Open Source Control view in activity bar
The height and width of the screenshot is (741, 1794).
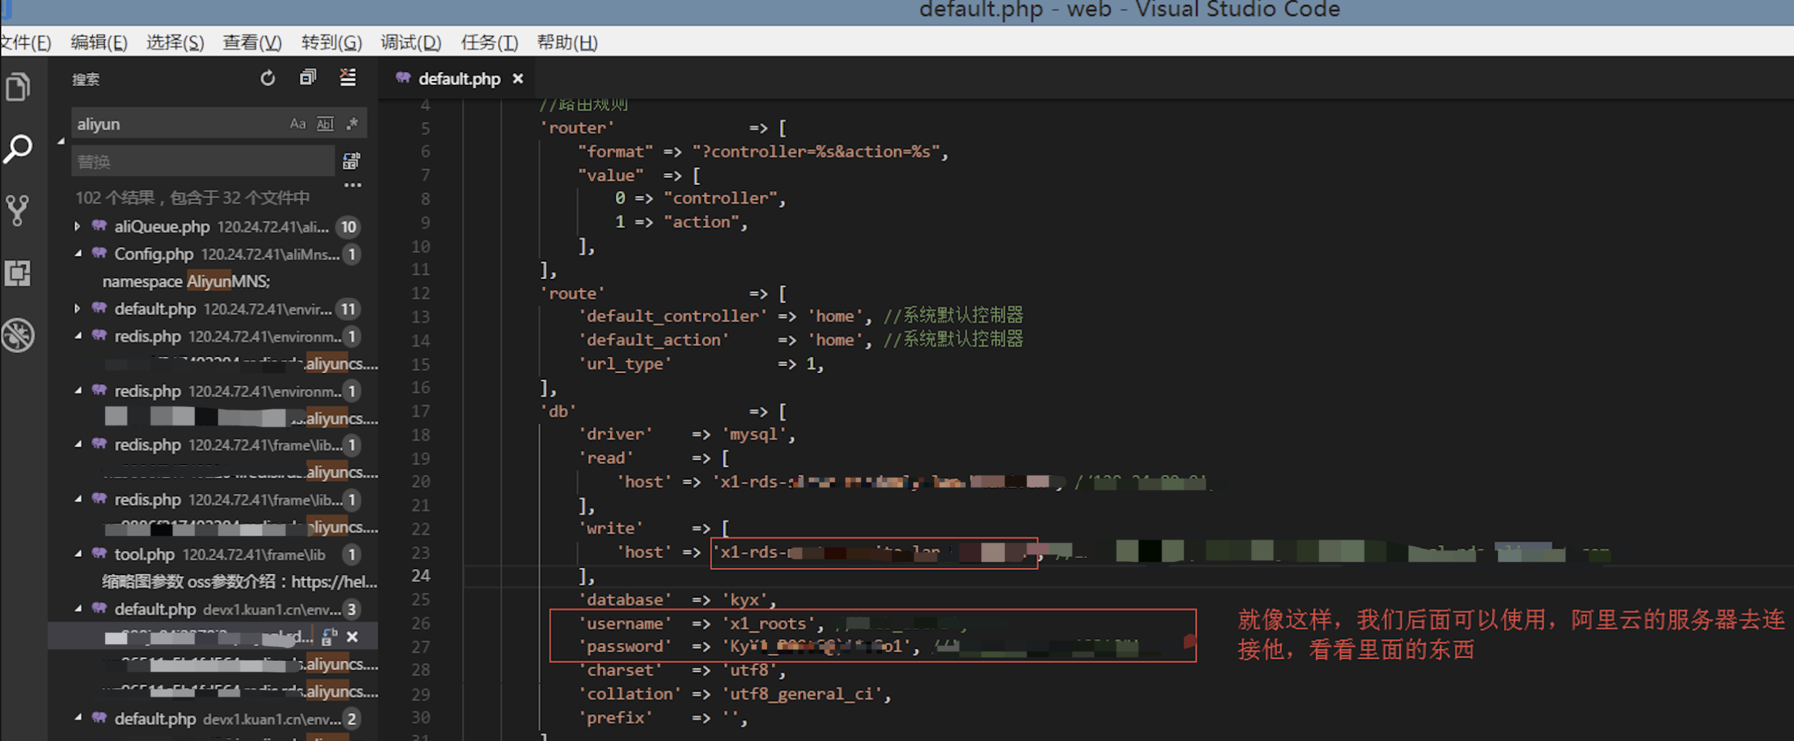point(18,210)
